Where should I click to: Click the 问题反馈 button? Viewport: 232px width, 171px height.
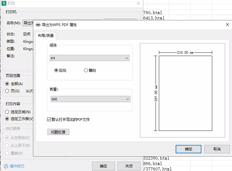coord(58,132)
